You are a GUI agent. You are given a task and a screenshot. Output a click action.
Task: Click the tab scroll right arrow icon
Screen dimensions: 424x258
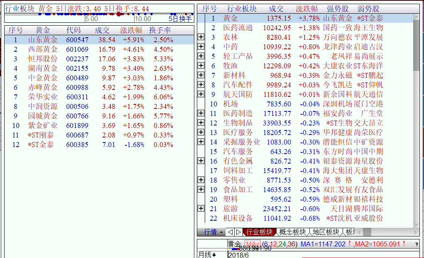(238, 232)
